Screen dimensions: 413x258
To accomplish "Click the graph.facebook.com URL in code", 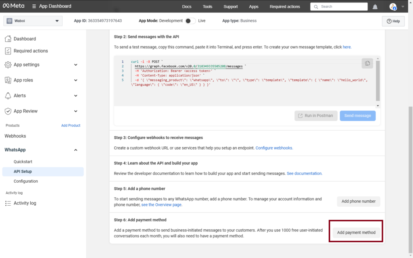I will tap(189, 67).
